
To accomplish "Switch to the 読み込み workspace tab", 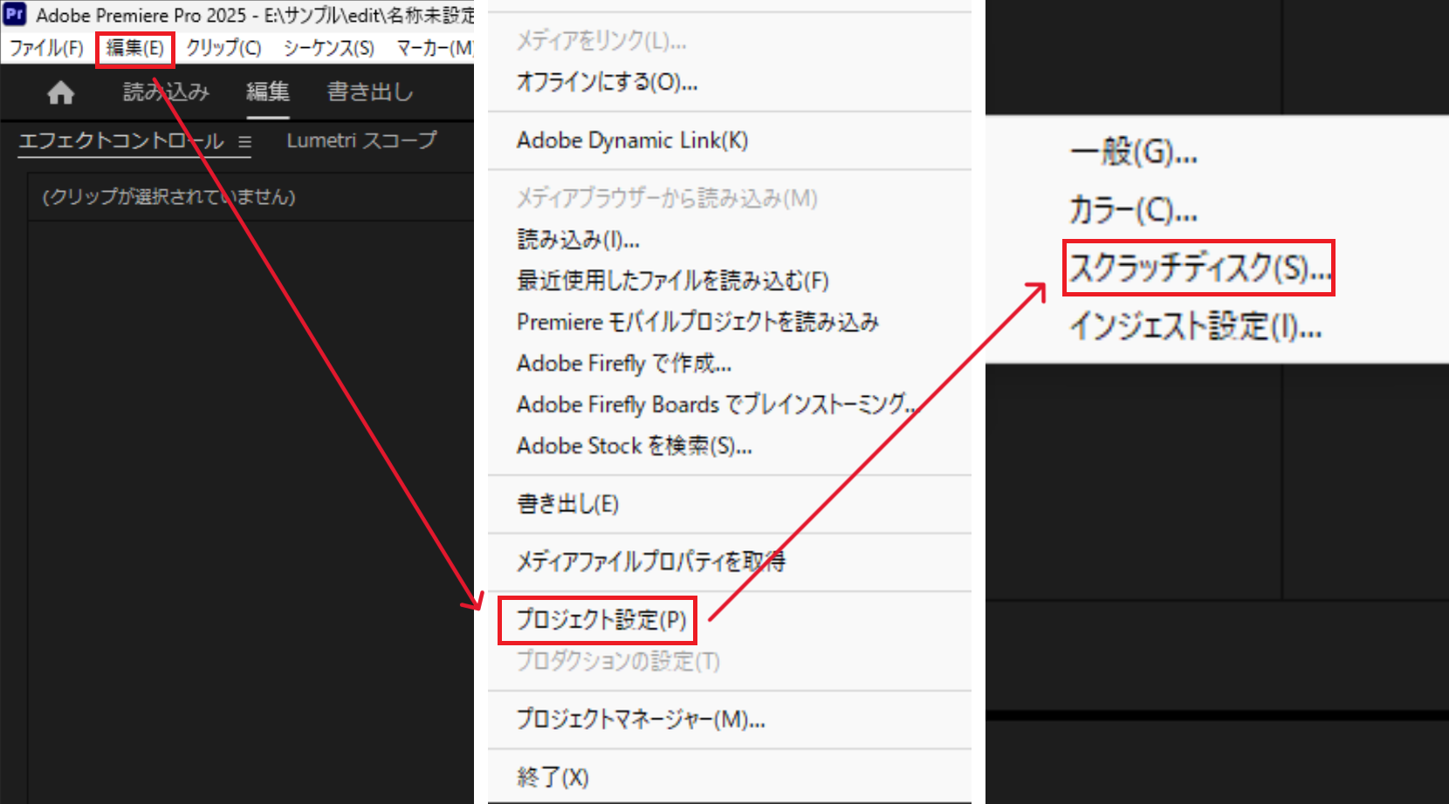I will (x=166, y=92).
